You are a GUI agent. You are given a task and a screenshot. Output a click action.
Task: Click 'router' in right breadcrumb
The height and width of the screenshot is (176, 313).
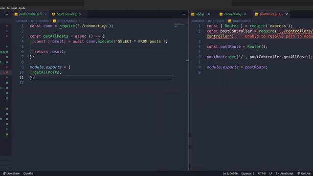[220, 21]
